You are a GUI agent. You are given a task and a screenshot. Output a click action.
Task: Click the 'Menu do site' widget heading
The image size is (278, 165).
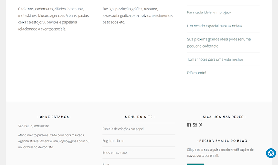pyautogui.click(x=139, y=117)
